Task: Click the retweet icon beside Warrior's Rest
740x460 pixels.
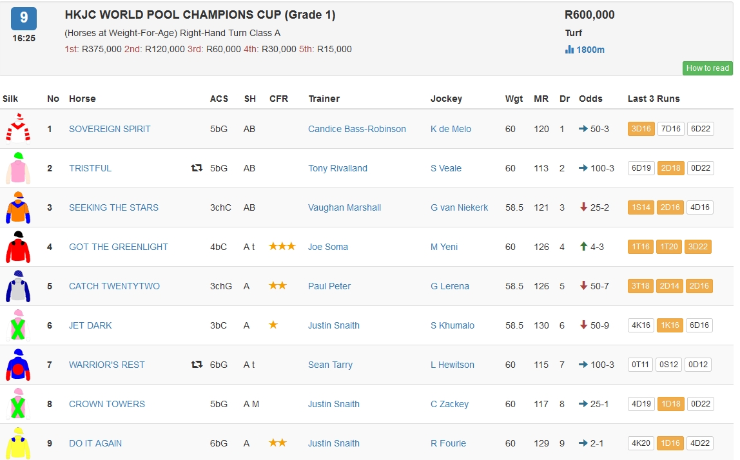Action: 197,365
